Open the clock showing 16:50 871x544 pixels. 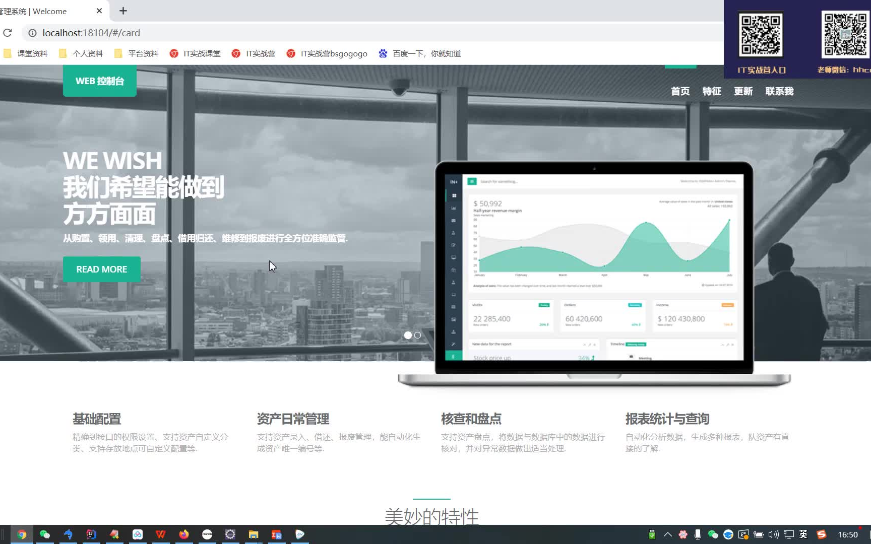[848, 534]
